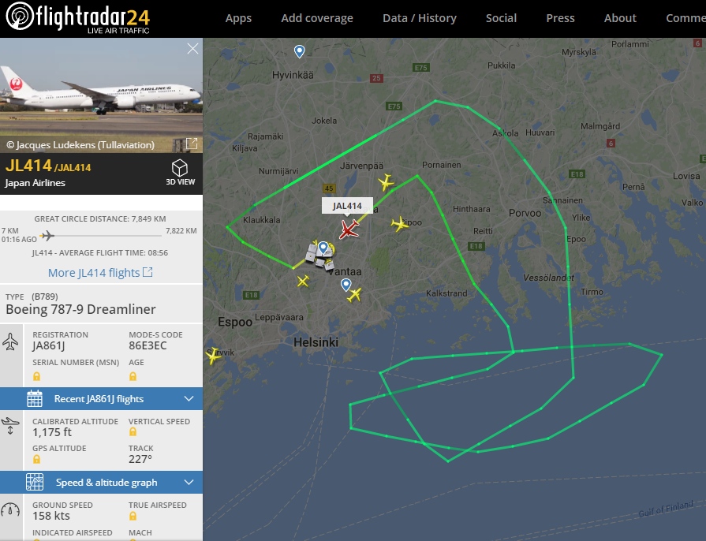This screenshot has width=706, height=541.
Task: Select yellow aircraft near Espoo coast
Action: [212, 356]
